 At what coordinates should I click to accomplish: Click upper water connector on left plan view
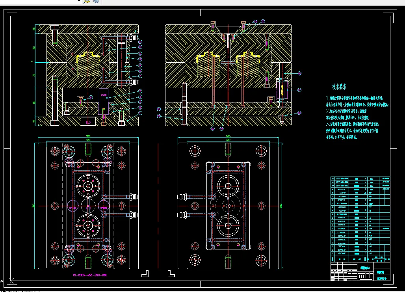coord(134,196)
